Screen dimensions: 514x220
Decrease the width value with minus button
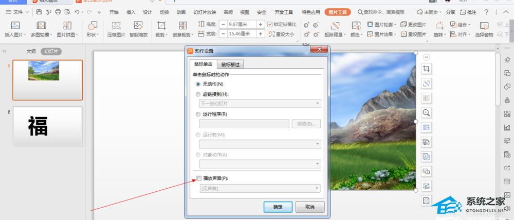point(223,34)
